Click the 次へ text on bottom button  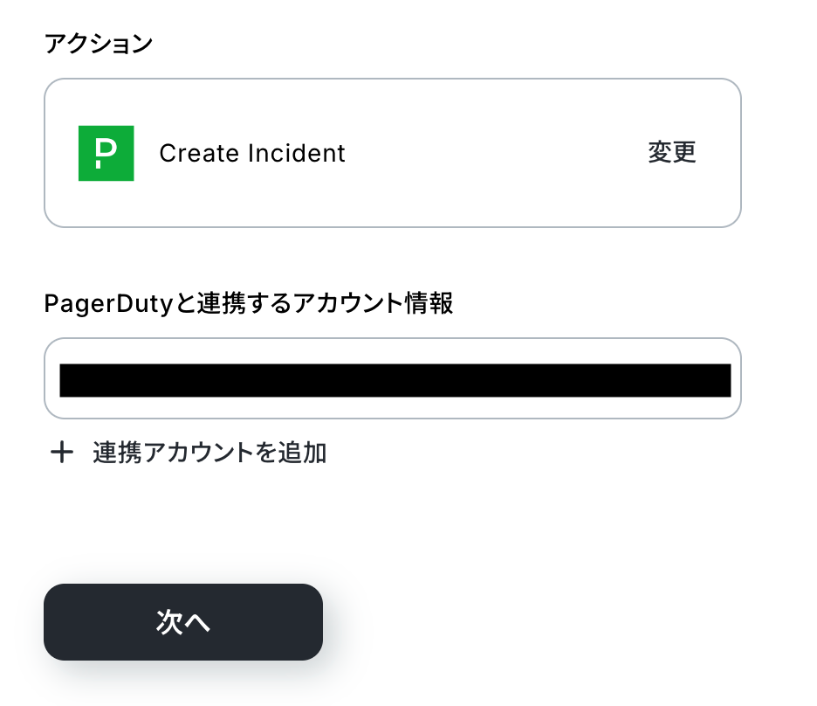coord(183,622)
